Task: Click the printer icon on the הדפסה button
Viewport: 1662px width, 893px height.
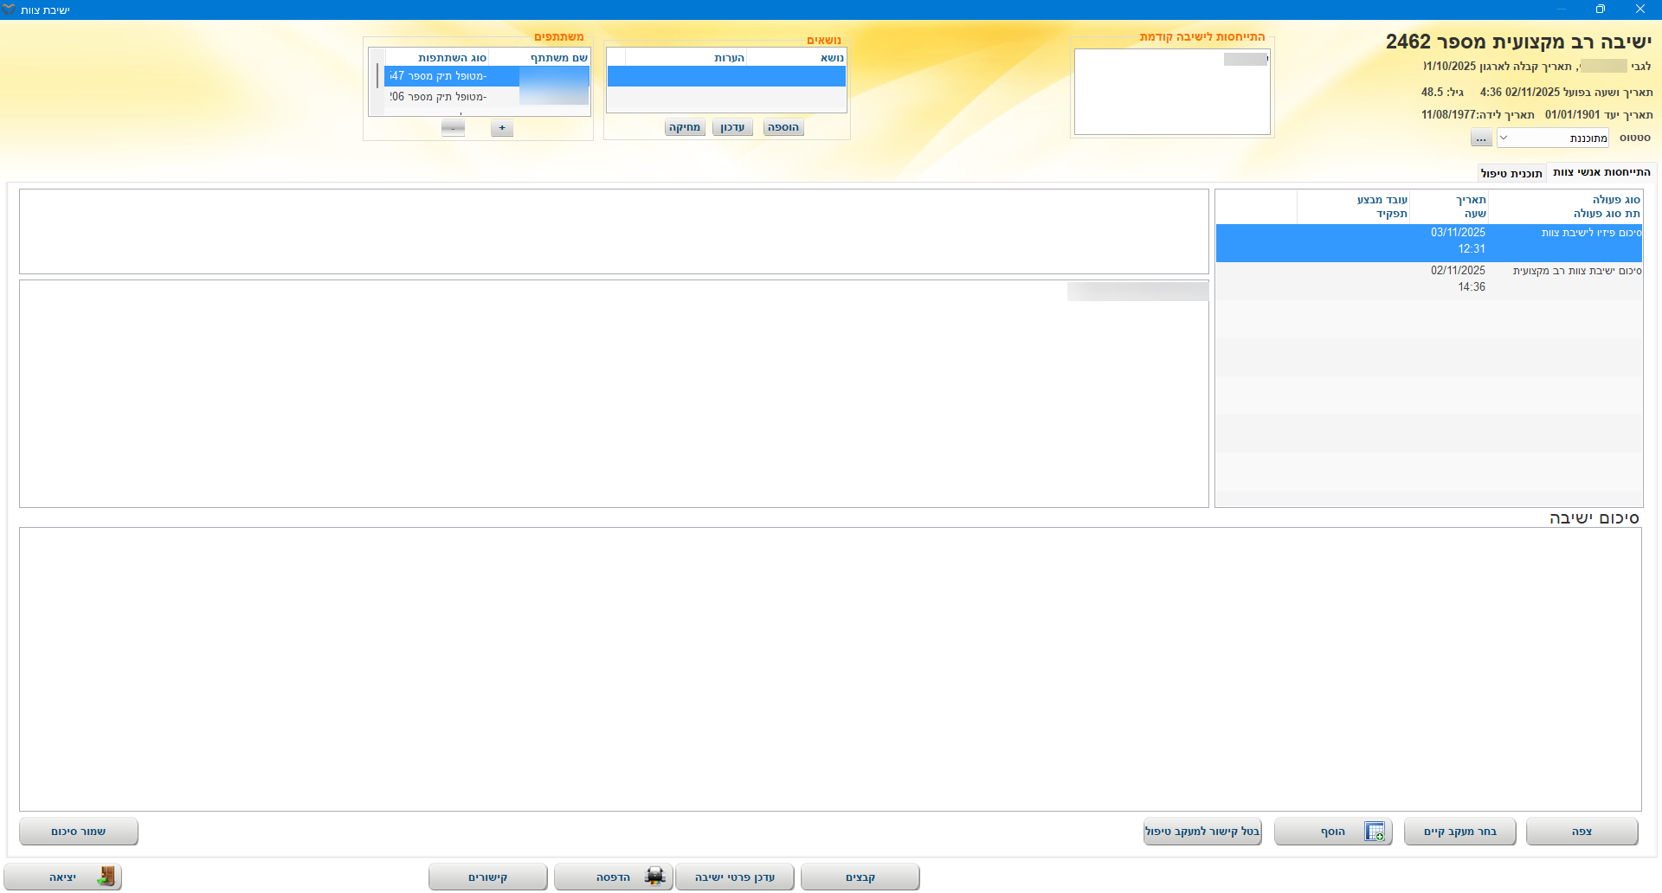Action: pos(654,877)
